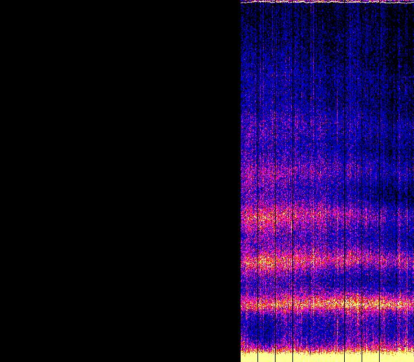Viewport: 414px width, 362px height.
Task: Click the empty black area left of spectrogram
Action: (120, 181)
